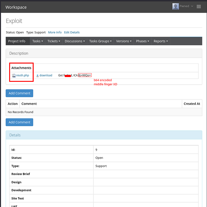Screen dimensions: 207x207
Task: Click the Edit Details link
Action: pos(72,32)
